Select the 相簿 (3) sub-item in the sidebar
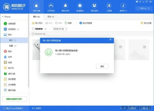 pyautogui.click(x=14, y=46)
